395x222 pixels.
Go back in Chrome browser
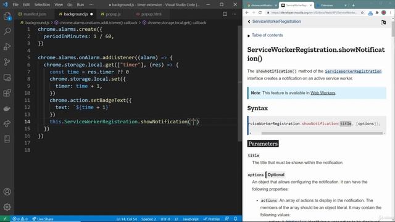click(x=247, y=12)
